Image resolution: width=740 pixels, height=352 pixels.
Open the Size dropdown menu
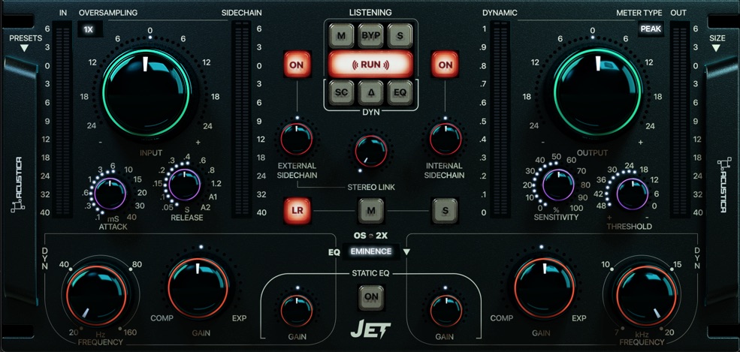point(715,43)
